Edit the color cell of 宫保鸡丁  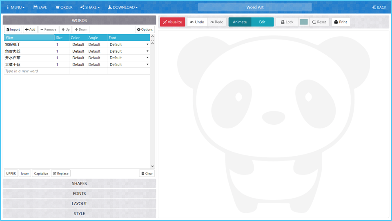(x=78, y=44)
